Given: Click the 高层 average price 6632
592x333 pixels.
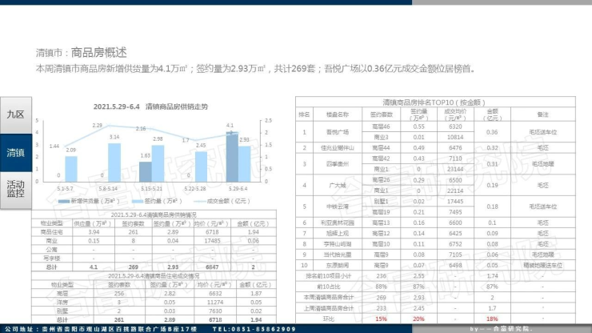Looking at the screenshot, I should (x=215, y=293).
